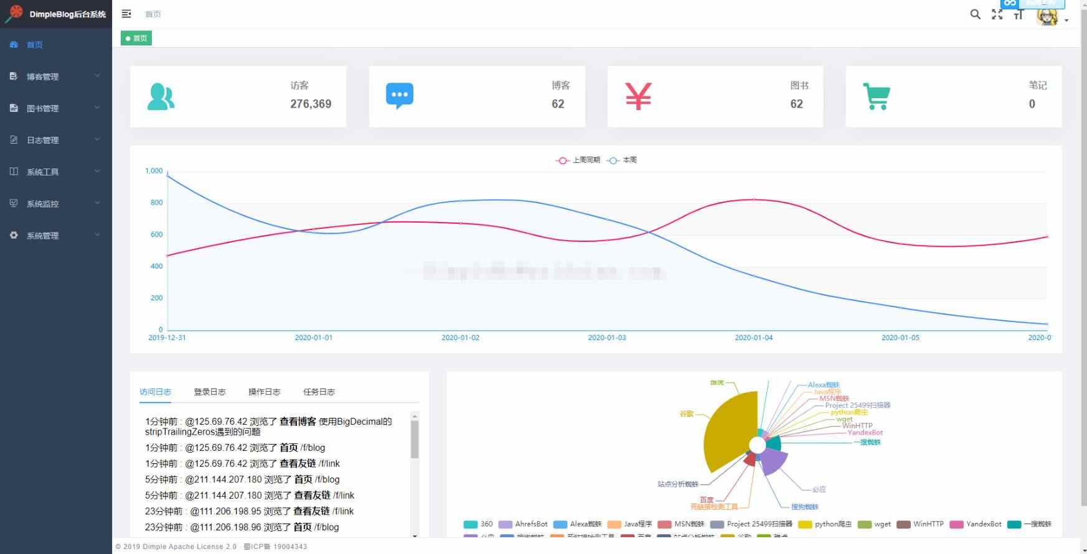Switch to the 任务日志 tab
The image size is (1087, 554).
[x=319, y=392]
